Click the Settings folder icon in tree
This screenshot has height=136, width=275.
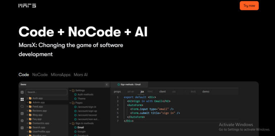(x=73, y=90)
